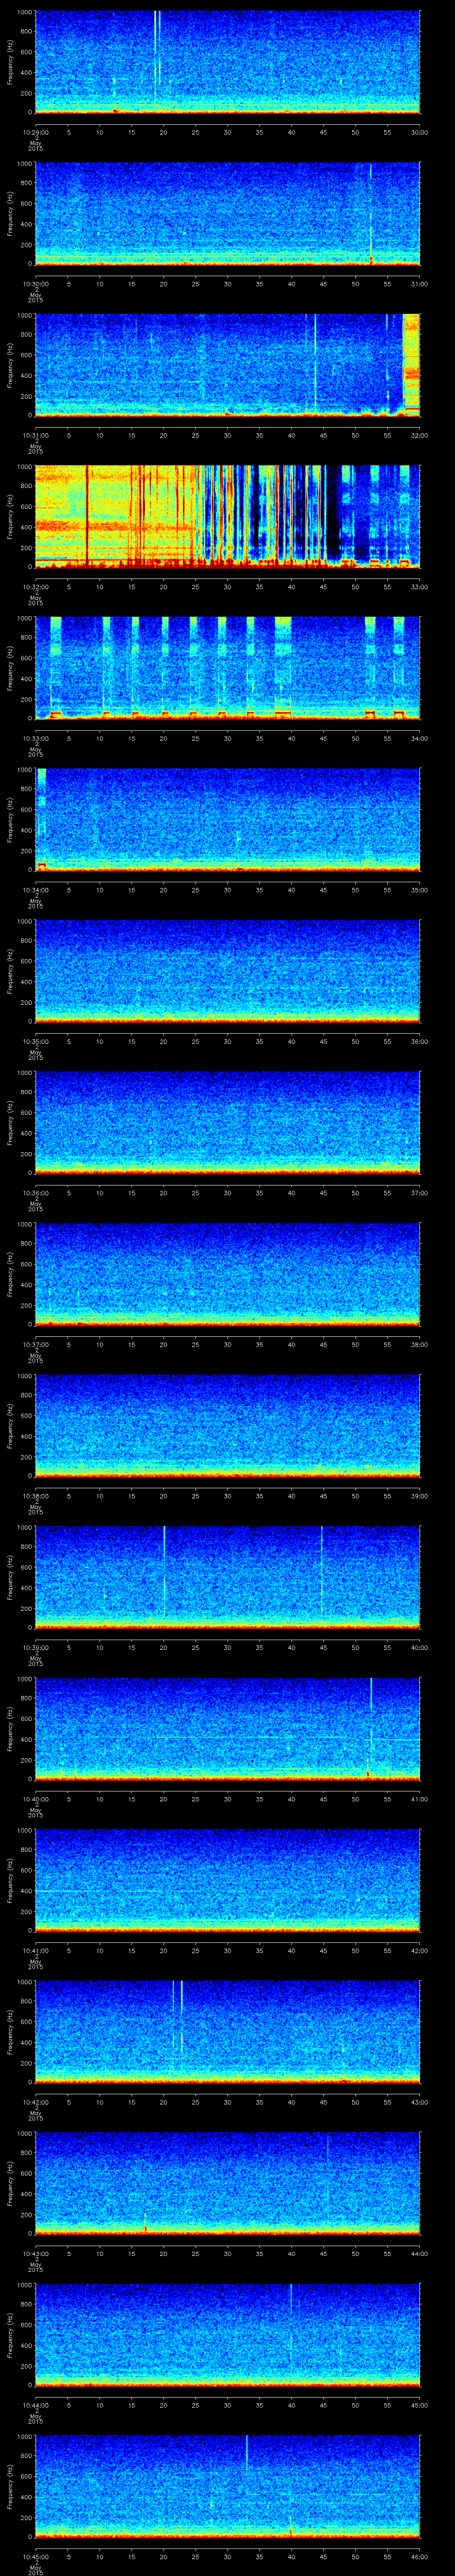Select the spectrogram panel starting at 10:45:00
The height and width of the screenshot is (2576, 455).
point(227,2487)
